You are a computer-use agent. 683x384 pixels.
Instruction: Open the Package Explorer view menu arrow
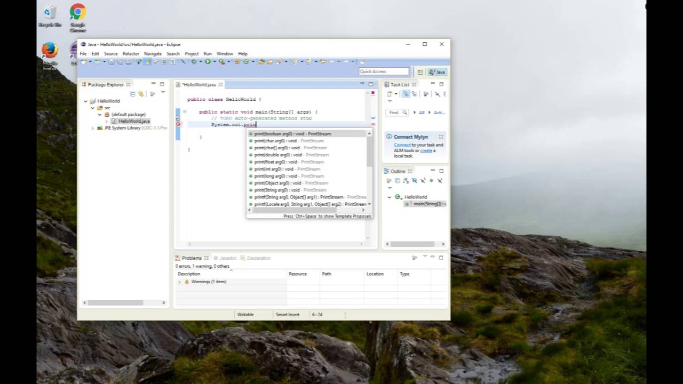click(x=163, y=93)
